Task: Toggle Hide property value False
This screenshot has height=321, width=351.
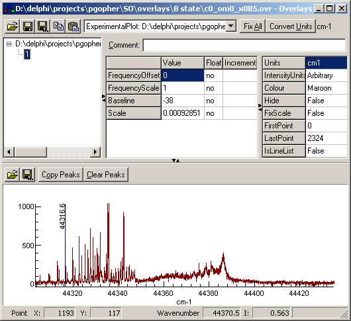Action: (x=326, y=101)
